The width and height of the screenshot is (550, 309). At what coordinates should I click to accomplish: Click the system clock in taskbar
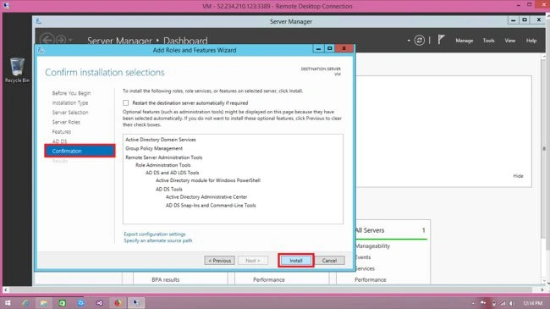click(x=532, y=303)
